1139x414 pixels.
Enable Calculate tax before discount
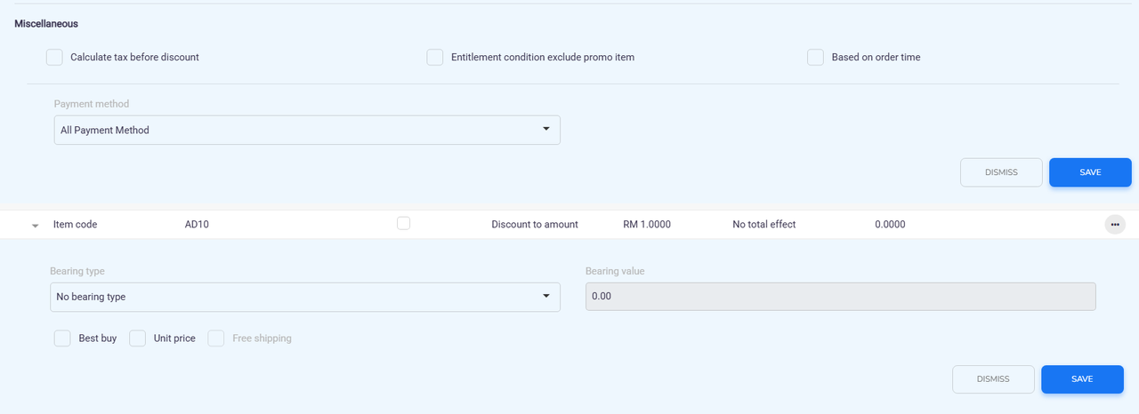coord(55,58)
